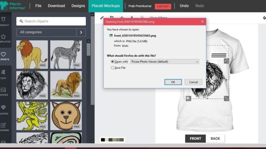This screenshot has width=266, height=149.
Task: Open the File menu
Action: pos(38,6)
